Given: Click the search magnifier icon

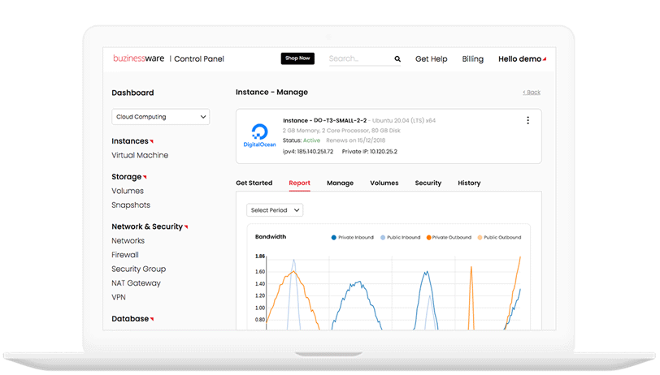Looking at the screenshot, I should click(x=397, y=59).
